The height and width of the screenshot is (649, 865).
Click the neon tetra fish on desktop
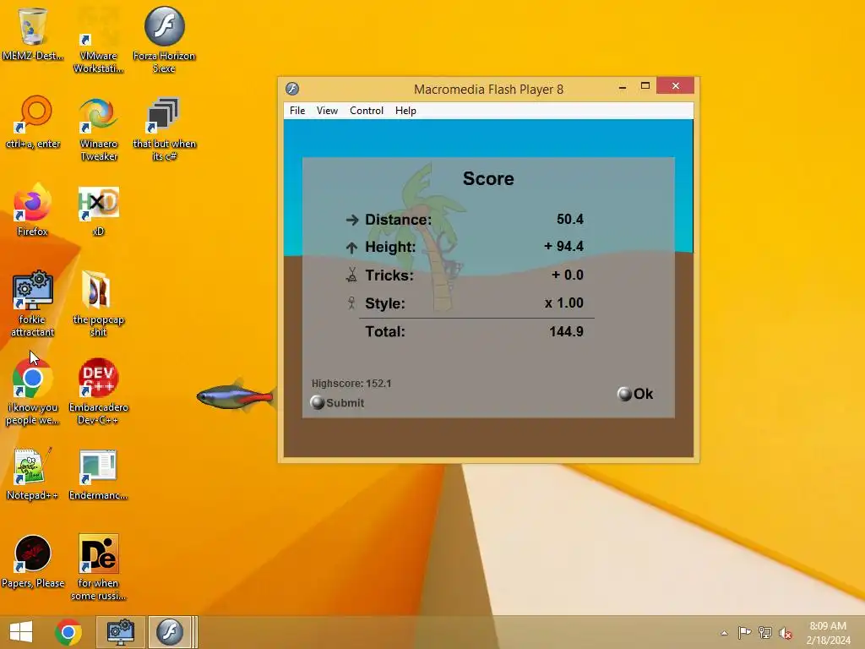[x=236, y=396]
